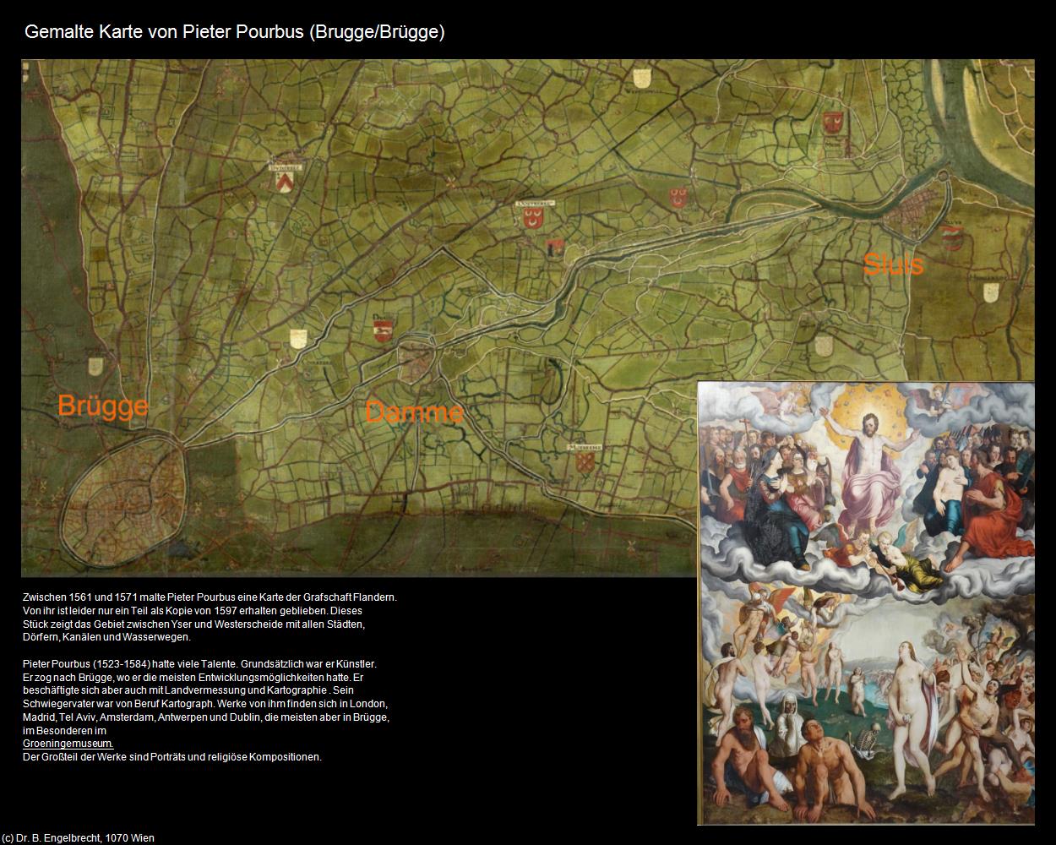Click the paragraph starting 'Zwischen 1561 und 1571'
The width and height of the screenshot is (1056, 845).
(x=210, y=617)
